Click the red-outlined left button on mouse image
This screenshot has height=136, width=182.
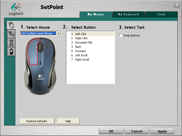tap(33, 52)
